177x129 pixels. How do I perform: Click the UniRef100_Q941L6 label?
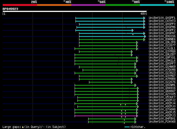pos(162,61)
